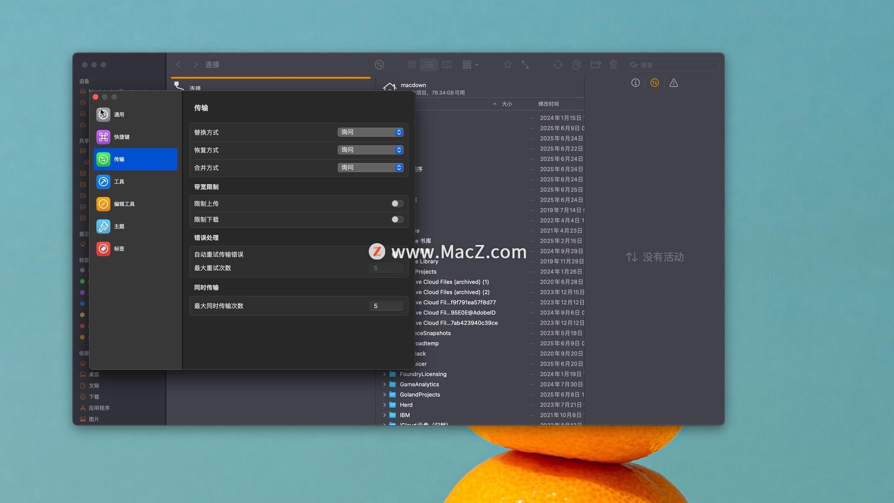The height and width of the screenshot is (503, 894).
Task: Enable the 限制下载 switch
Action: (x=397, y=219)
